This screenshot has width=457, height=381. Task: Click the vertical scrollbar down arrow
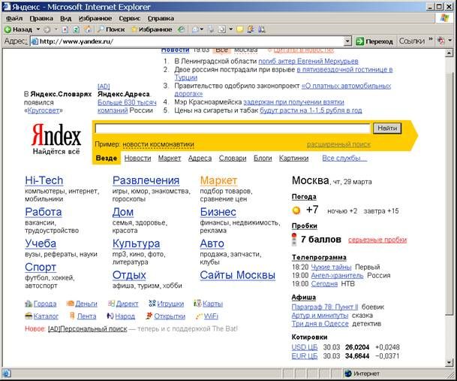449,363
